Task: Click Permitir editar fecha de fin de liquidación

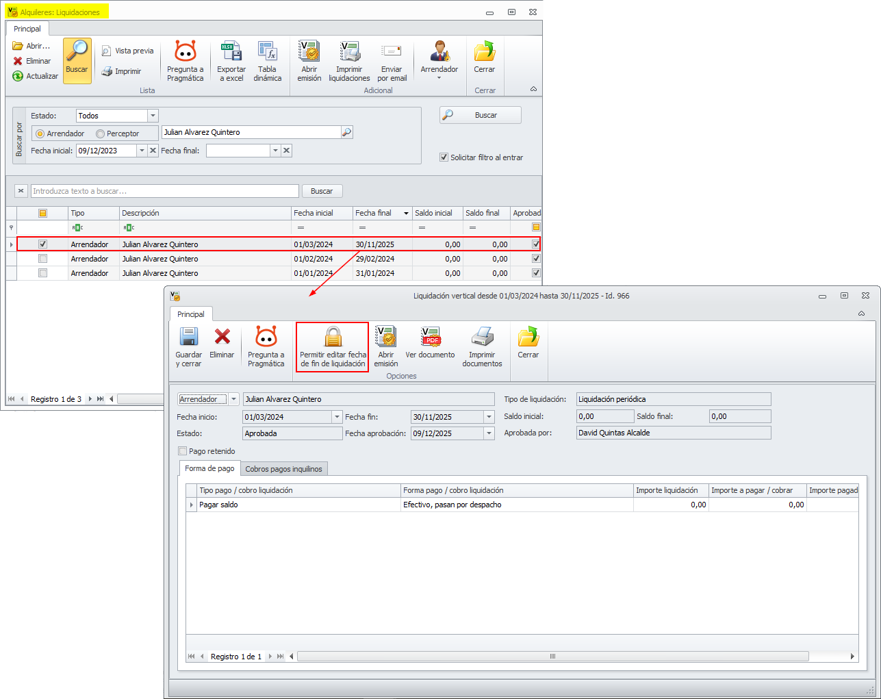Action: point(333,346)
